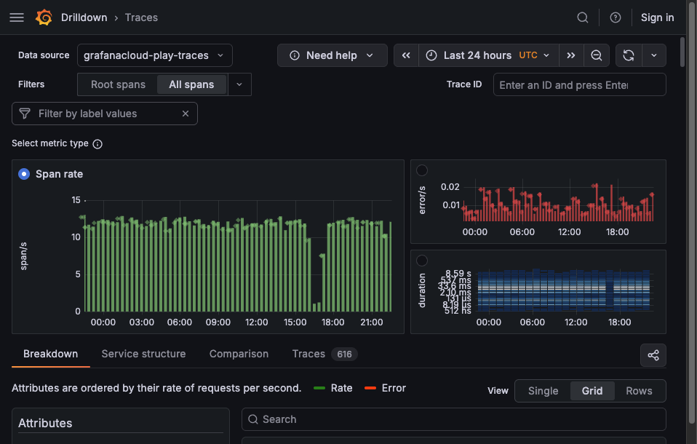
Task: Open search from the top bar magnifier
Action: point(582,17)
